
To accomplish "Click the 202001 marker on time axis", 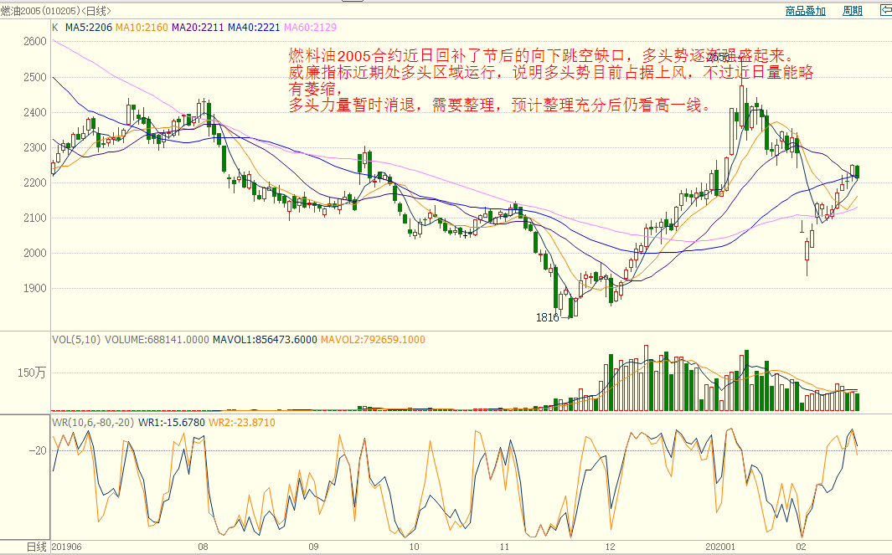I will [719, 547].
